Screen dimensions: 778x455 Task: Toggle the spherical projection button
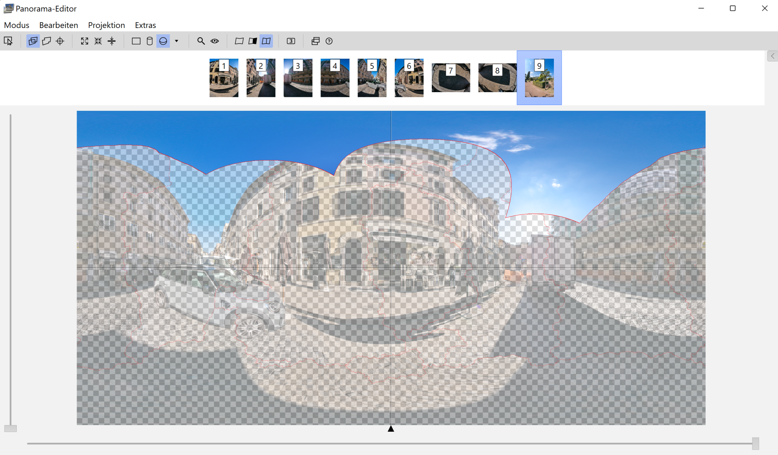[x=163, y=41]
